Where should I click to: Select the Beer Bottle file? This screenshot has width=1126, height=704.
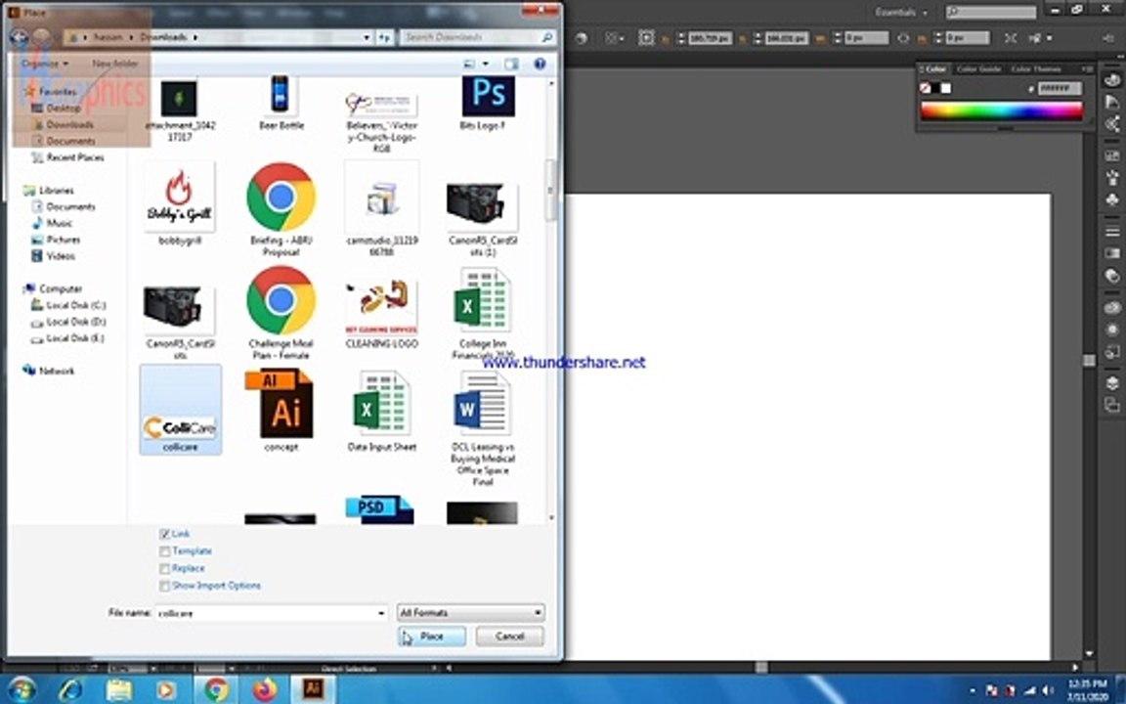pos(281,103)
